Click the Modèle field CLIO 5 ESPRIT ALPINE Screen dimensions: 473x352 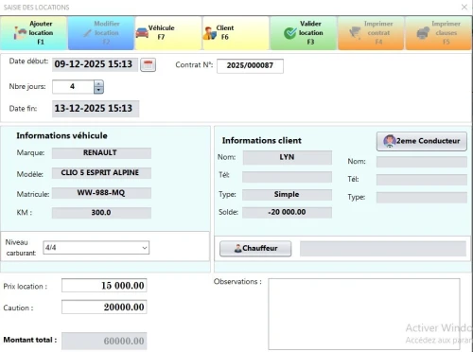[101, 173]
